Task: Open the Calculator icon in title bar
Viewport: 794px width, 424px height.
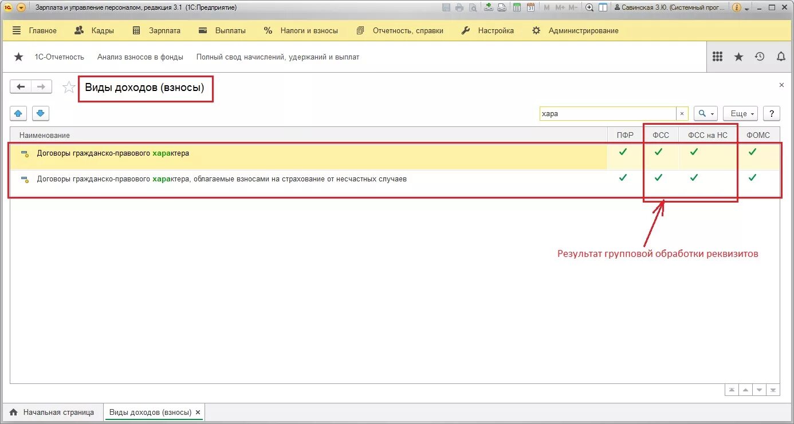Action: pos(517,7)
